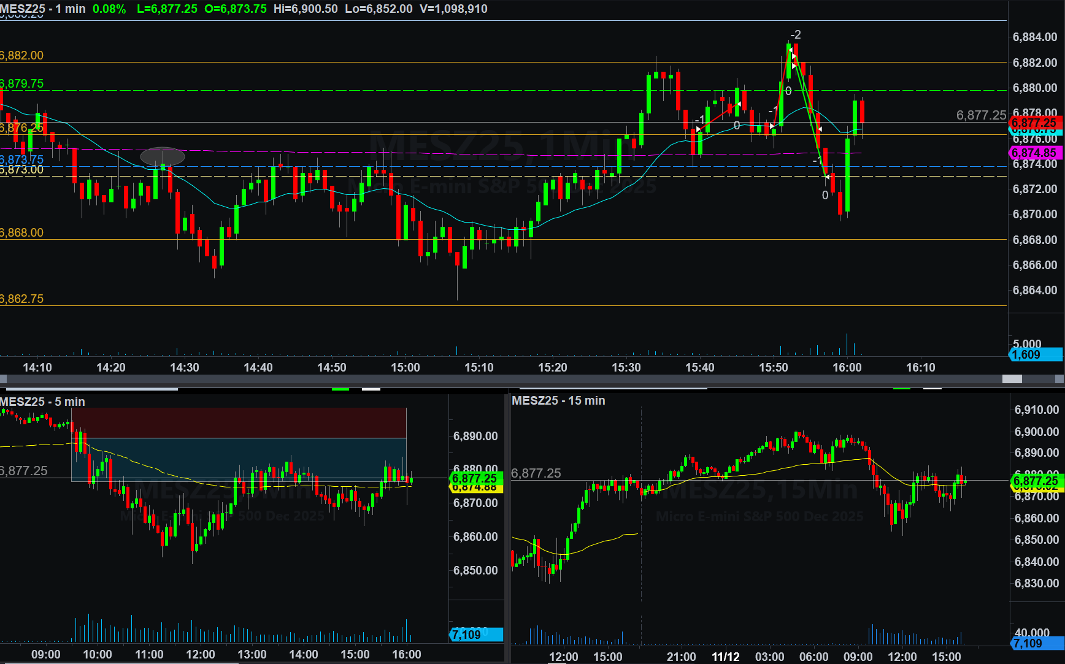Click the 16:00 label on 1-min time axis

[x=847, y=367]
